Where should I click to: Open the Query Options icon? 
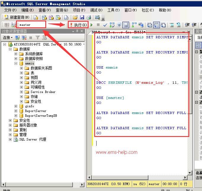tap(119, 25)
